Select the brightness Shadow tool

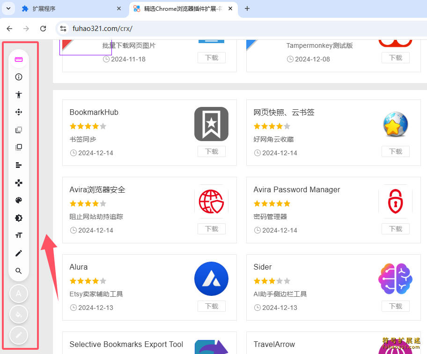point(19,218)
